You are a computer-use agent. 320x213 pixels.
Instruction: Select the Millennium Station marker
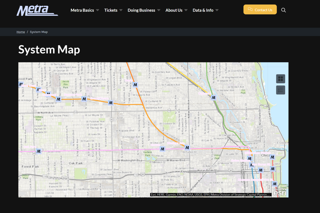272,157
